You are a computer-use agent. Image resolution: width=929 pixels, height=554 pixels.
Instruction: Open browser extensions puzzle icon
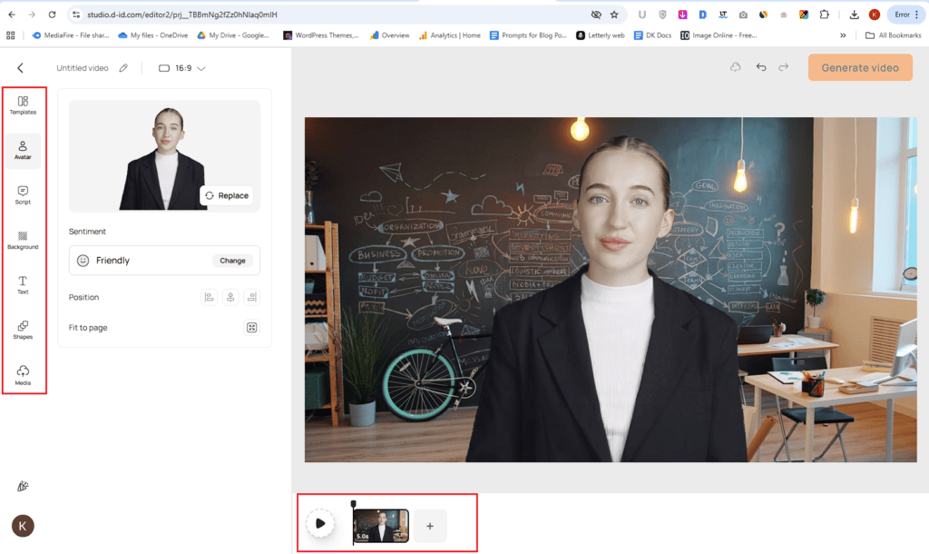[x=824, y=15]
